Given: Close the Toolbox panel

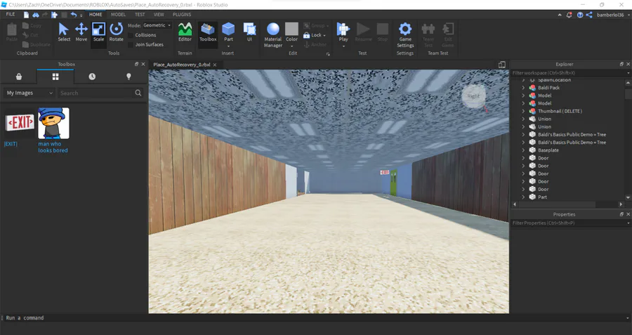Looking at the screenshot, I should (x=143, y=64).
